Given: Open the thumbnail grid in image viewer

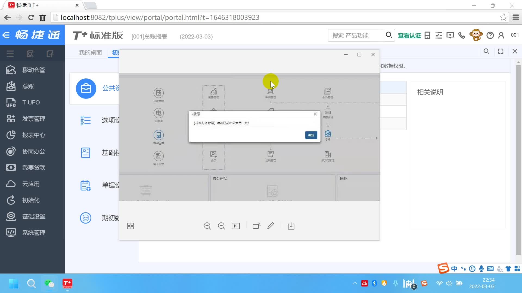Looking at the screenshot, I should tap(130, 226).
